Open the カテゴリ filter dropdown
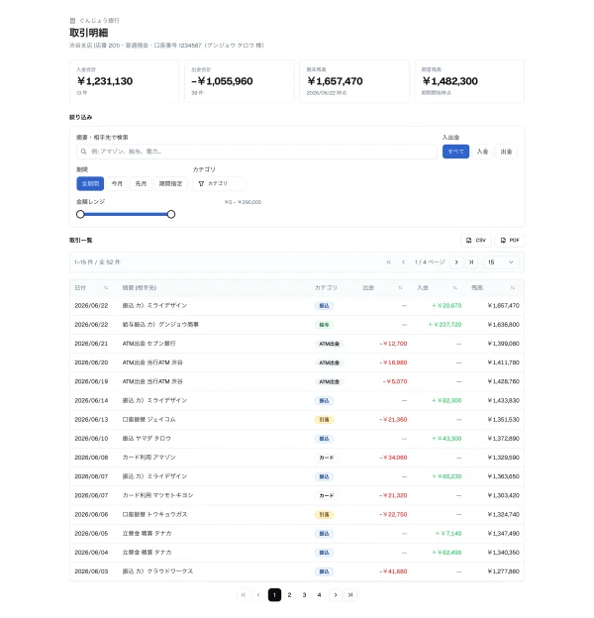Screen dimensions: 594x618 pyautogui.click(x=219, y=183)
